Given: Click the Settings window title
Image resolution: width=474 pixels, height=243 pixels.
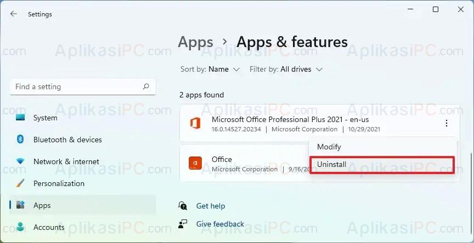Looking at the screenshot, I should [x=40, y=14].
